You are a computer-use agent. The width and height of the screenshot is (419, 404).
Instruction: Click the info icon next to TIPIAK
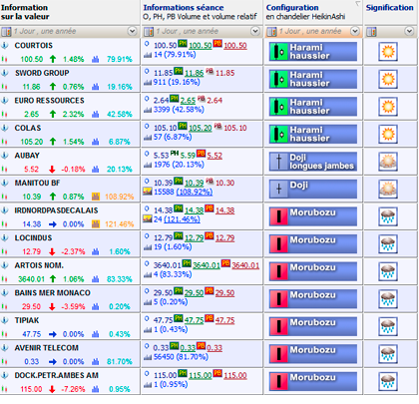[5, 320]
